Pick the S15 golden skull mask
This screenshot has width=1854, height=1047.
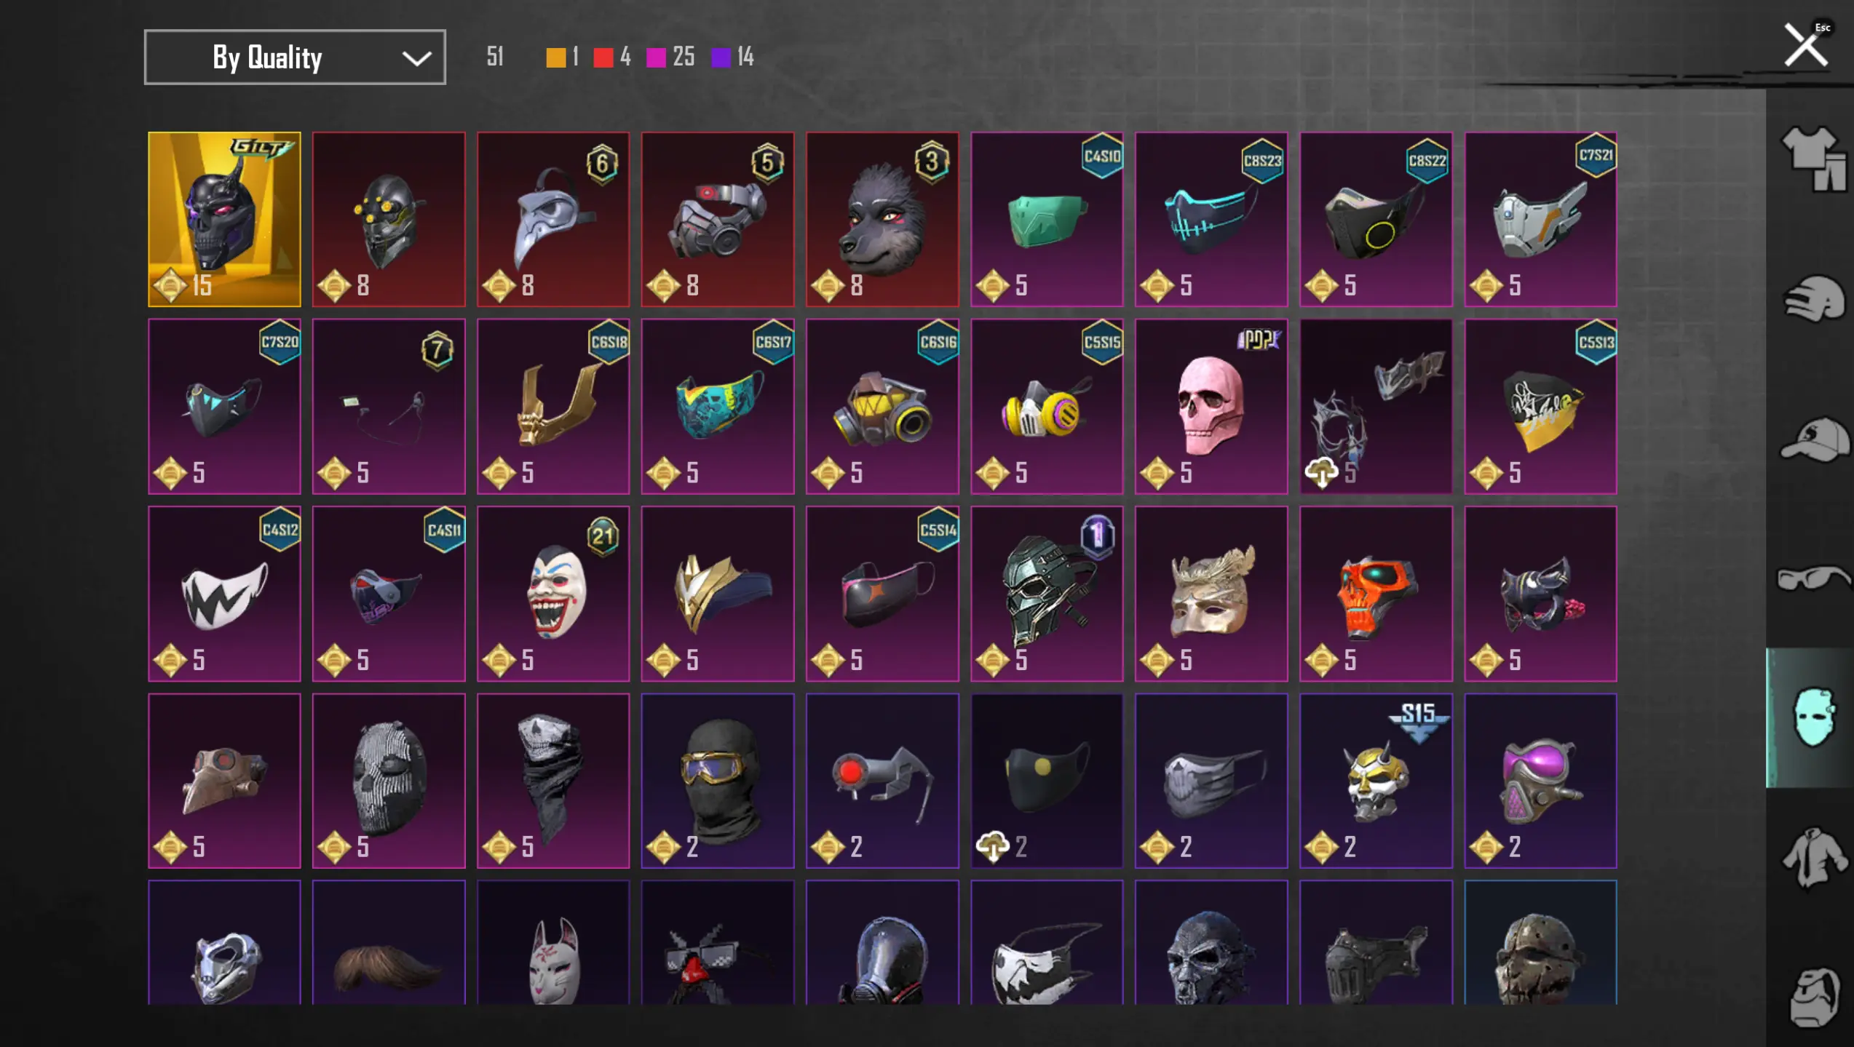pyautogui.click(x=1376, y=781)
